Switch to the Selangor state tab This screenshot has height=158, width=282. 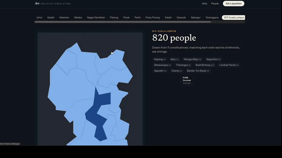[195, 17]
